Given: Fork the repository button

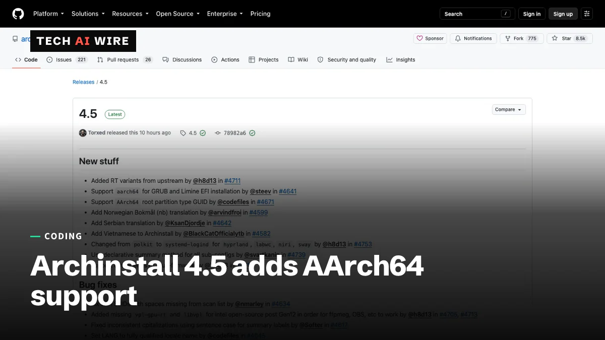Looking at the screenshot, I should coord(522,38).
